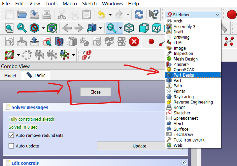The height and width of the screenshot is (166, 237).
Task: Click the Copy icon
Action: 74,15
